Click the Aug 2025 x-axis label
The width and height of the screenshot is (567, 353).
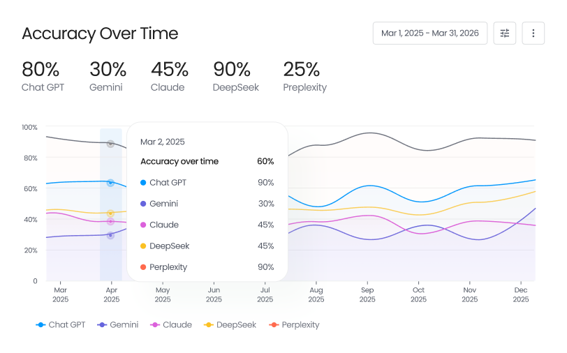click(316, 294)
